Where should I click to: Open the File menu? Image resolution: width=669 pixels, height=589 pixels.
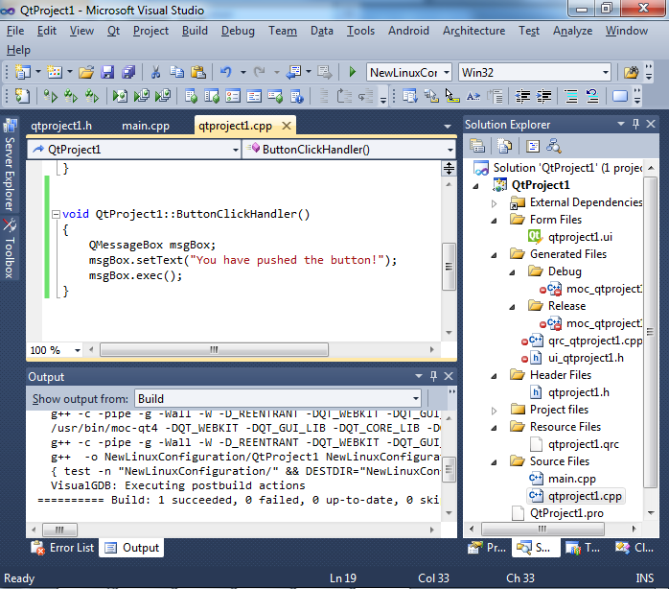pyautogui.click(x=15, y=31)
